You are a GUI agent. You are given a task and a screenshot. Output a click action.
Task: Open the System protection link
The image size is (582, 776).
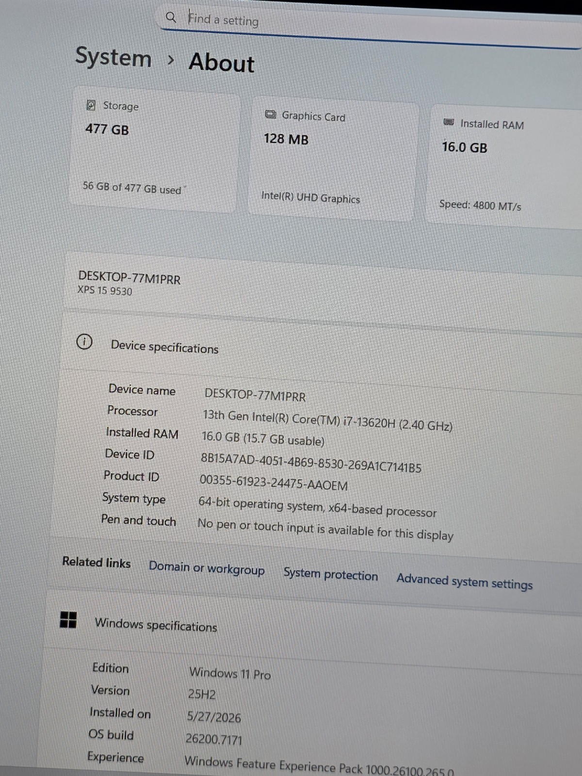pos(330,574)
